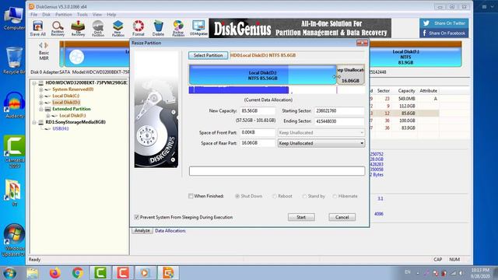Screen dimensions: 498x280
Task: Launch Audacity desktop shortcut
Action: pyautogui.click(x=14, y=105)
